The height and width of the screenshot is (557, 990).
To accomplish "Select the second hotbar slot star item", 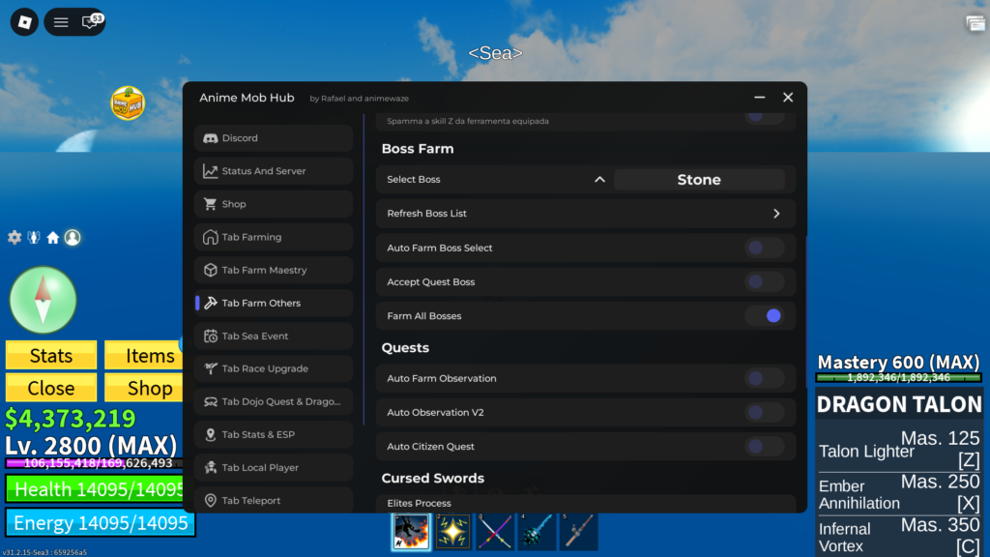I will 452,531.
